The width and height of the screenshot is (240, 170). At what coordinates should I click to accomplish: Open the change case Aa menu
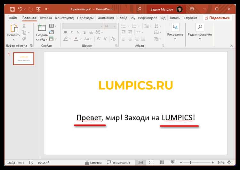click(88, 39)
